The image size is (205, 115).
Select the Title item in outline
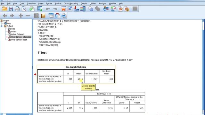pyautogui.click(x=13, y=29)
